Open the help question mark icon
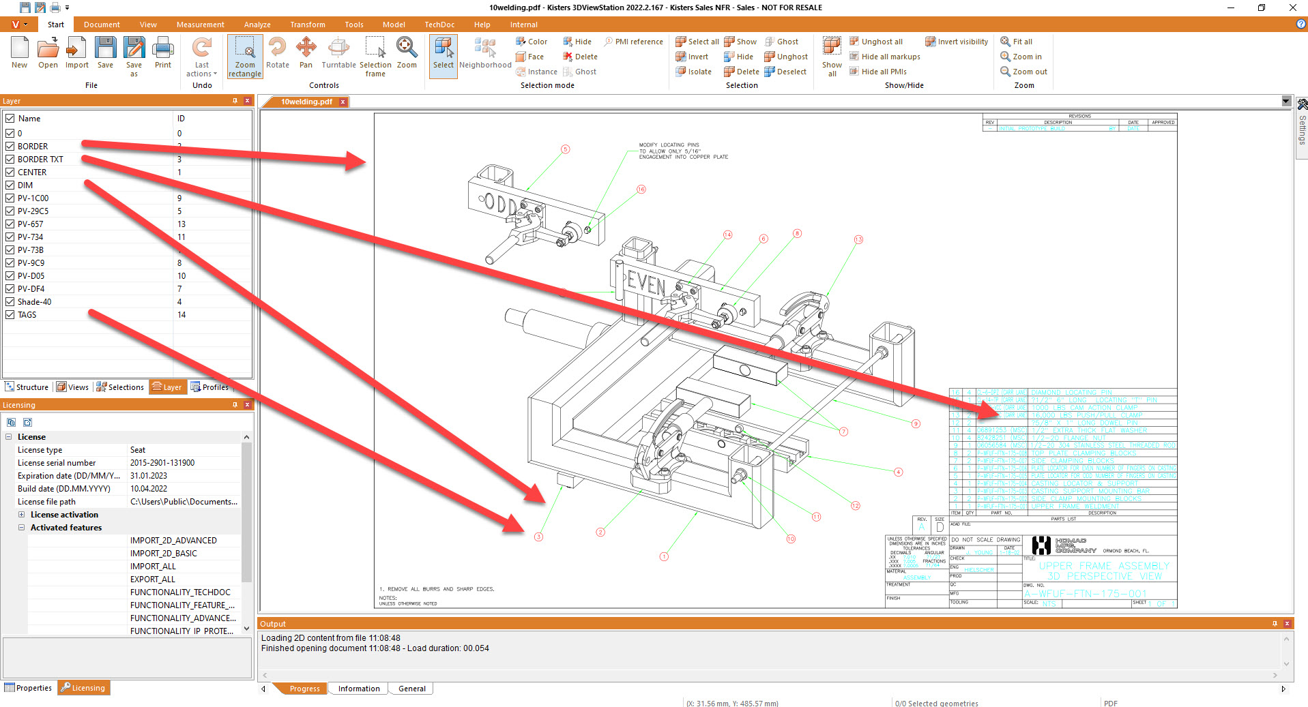Image resolution: width=1308 pixels, height=707 pixels. click(x=1300, y=24)
